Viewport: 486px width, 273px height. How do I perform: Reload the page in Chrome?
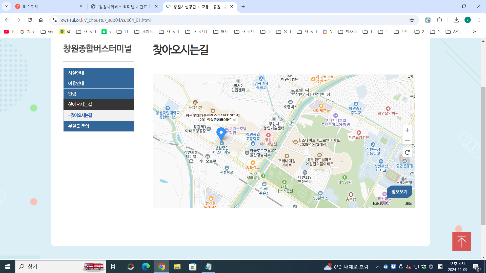(x=30, y=20)
